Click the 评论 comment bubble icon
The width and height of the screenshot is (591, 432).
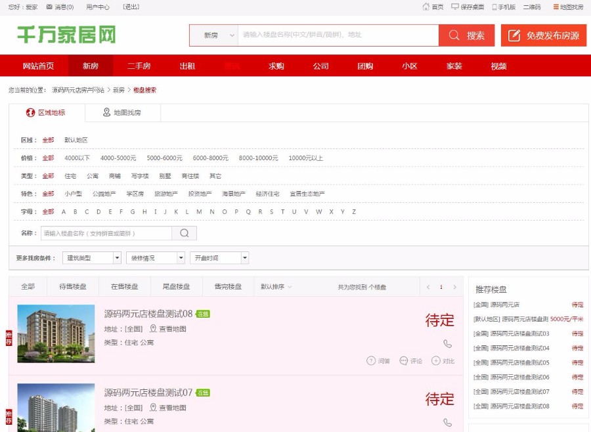click(403, 362)
